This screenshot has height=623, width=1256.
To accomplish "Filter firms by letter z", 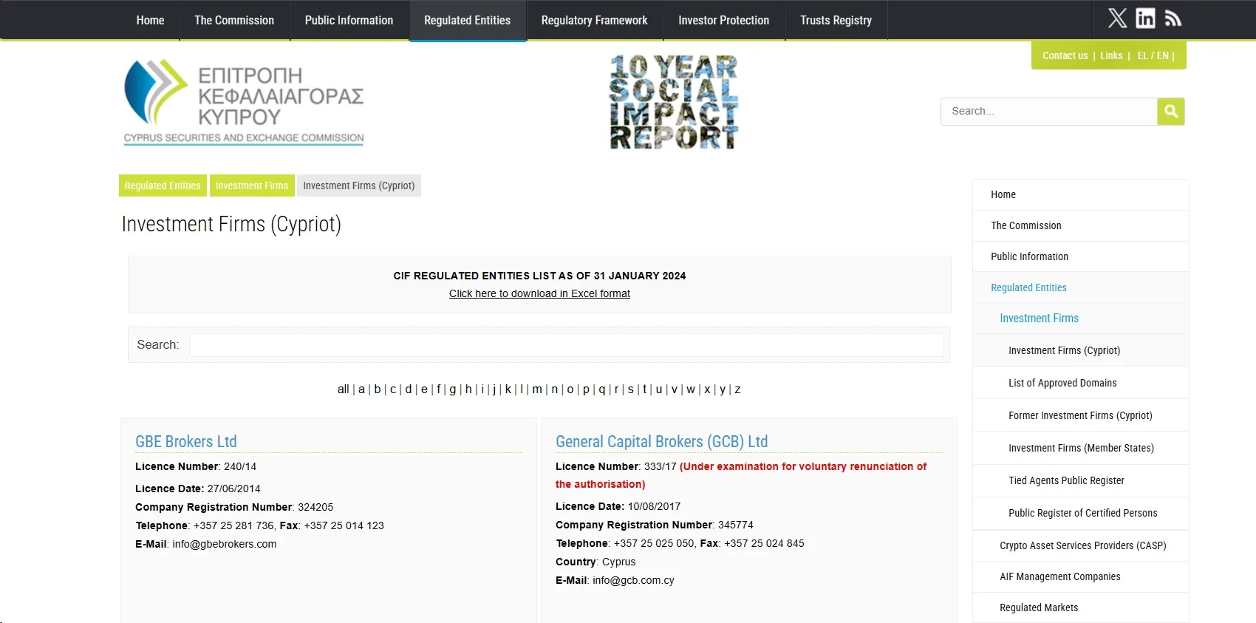I will (x=737, y=389).
